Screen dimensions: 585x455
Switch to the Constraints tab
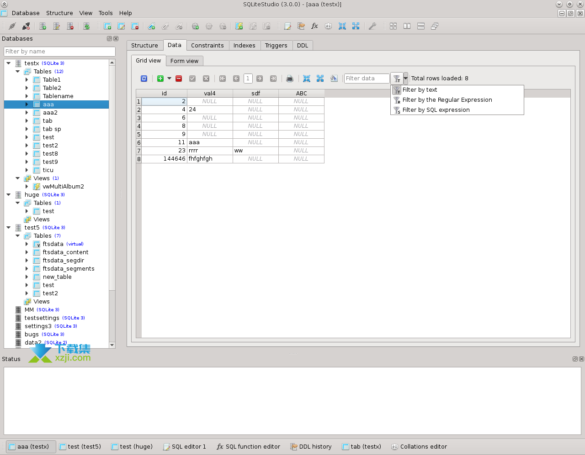pos(207,46)
